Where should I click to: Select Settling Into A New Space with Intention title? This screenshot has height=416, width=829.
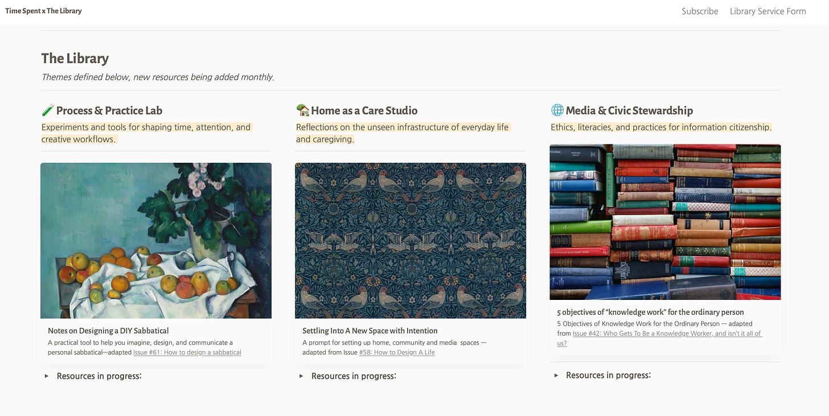(370, 331)
